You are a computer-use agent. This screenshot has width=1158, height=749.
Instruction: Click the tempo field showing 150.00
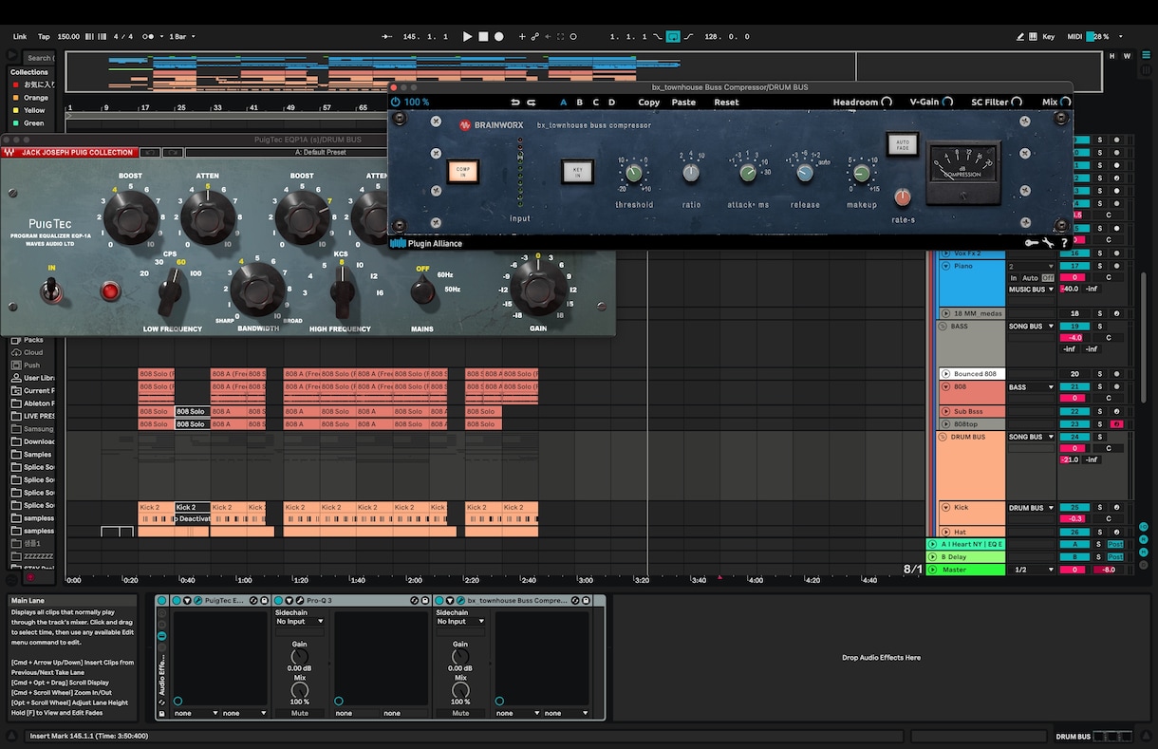click(x=68, y=37)
